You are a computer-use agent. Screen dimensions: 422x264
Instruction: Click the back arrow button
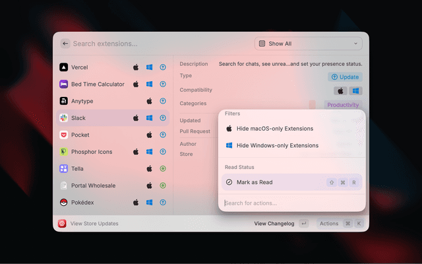click(65, 44)
